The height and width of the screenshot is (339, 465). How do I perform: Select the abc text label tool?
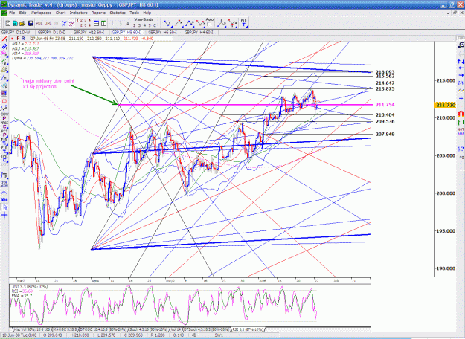pyautogui.click(x=4, y=200)
